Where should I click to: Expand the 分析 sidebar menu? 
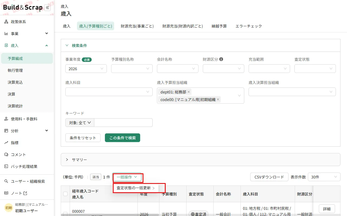pos(47,131)
